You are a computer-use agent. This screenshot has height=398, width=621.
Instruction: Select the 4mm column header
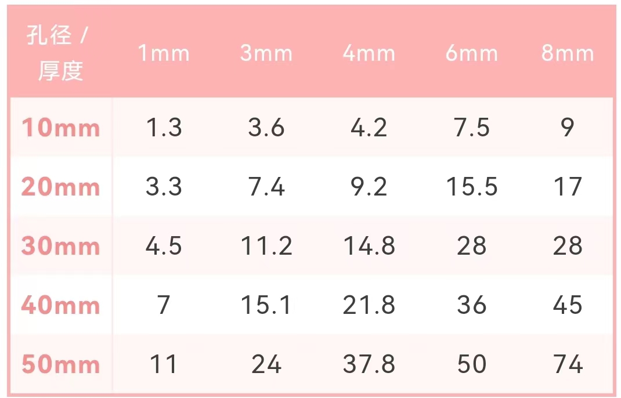click(x=369, y=53)
